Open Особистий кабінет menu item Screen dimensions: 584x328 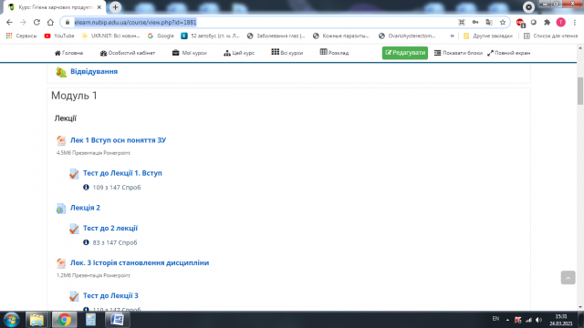(x=128, y=53)
